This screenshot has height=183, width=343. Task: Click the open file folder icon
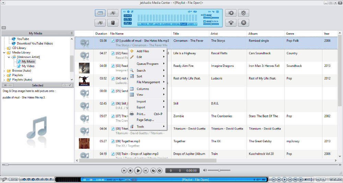[x=153, y=170]
